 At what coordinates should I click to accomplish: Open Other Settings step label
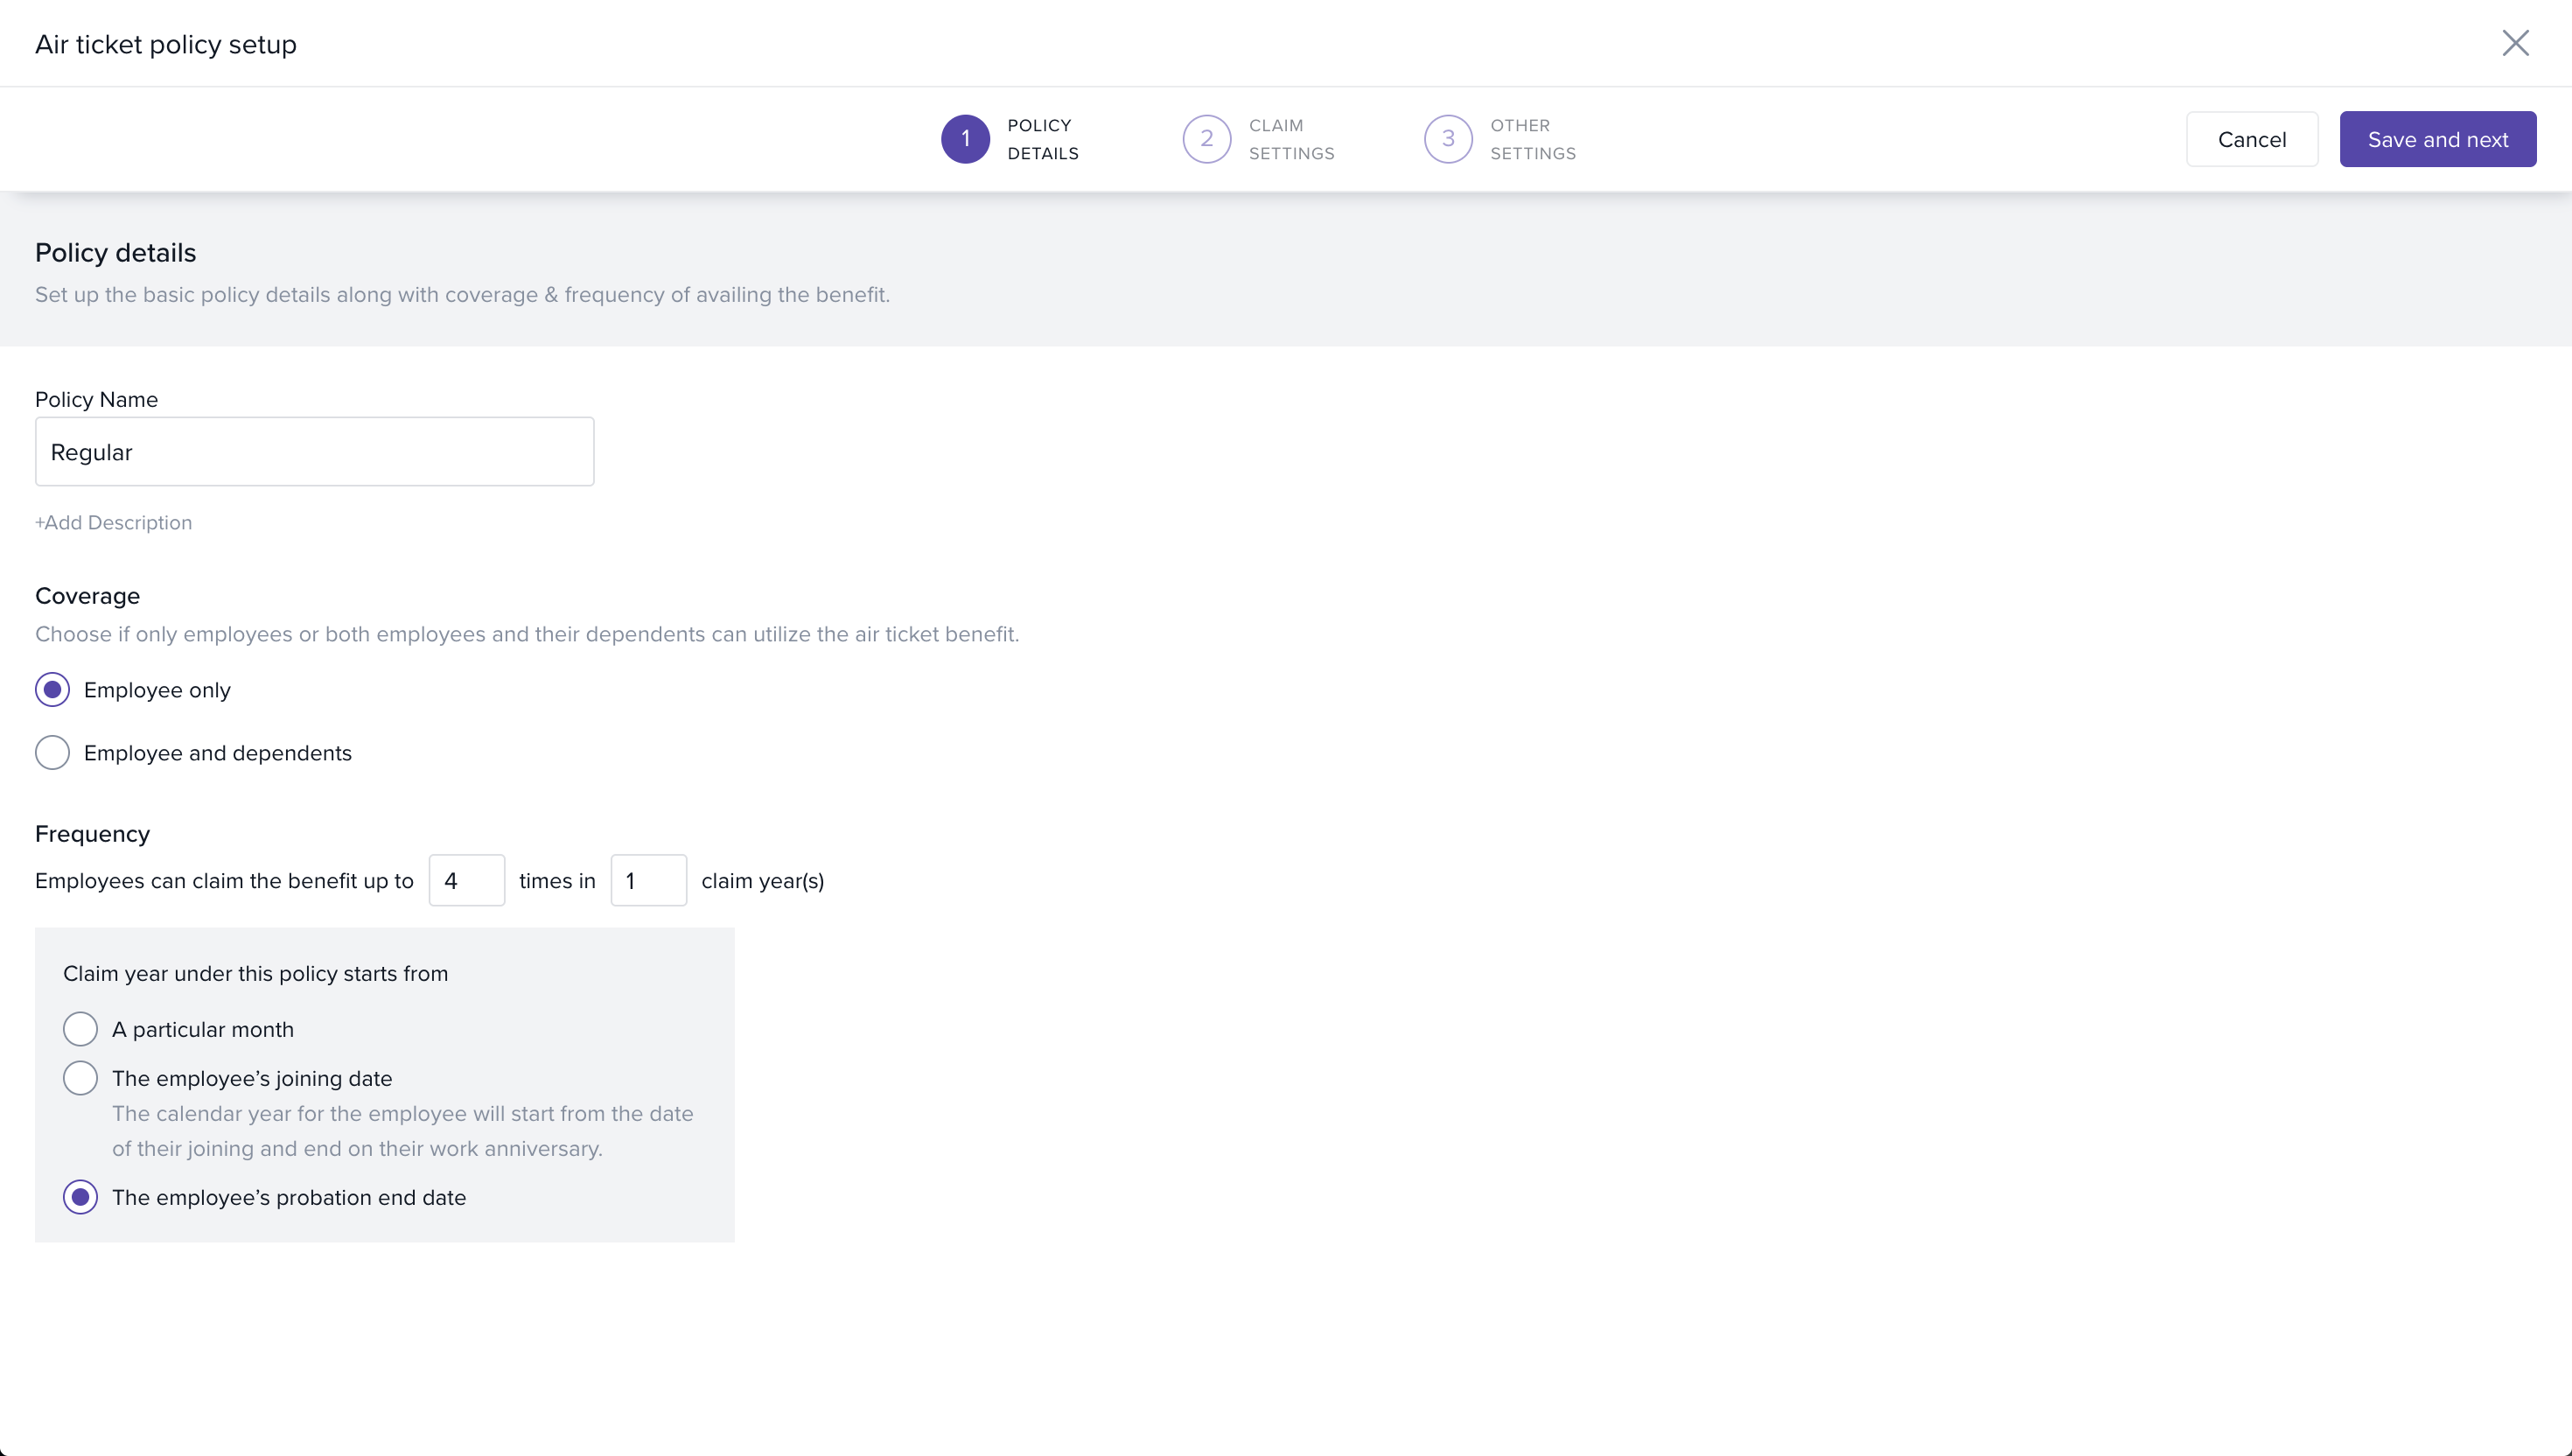[1533, 139]
